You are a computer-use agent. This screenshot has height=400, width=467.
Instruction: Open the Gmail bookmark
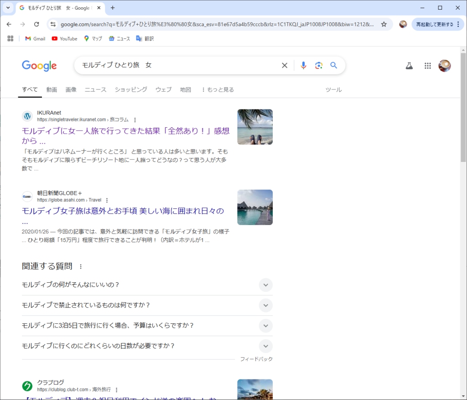click(x=35, y=39)
